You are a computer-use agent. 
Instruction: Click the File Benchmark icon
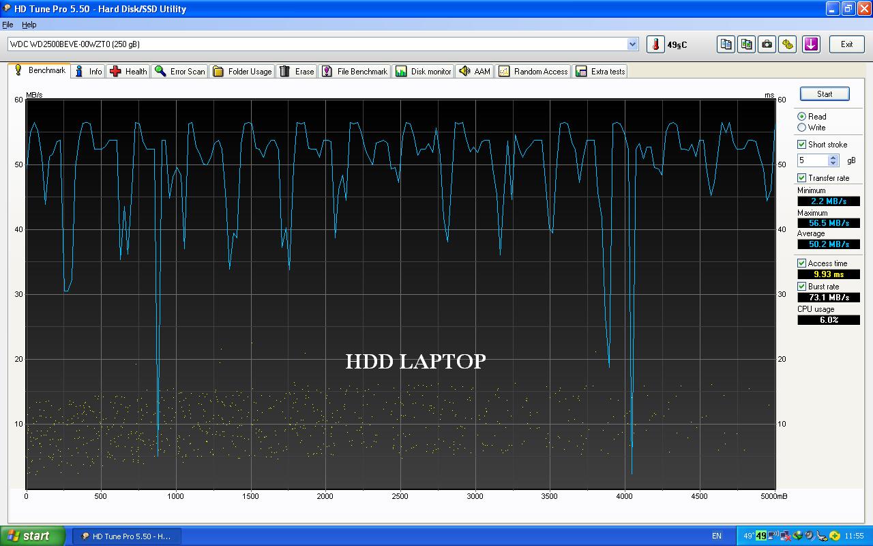click(327, 71)
